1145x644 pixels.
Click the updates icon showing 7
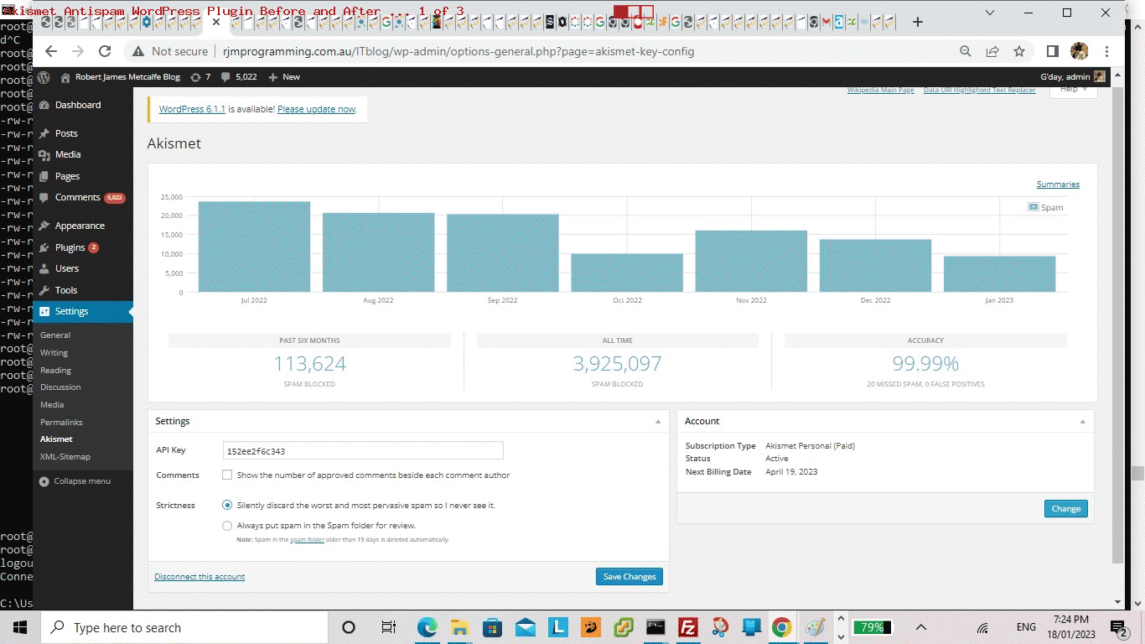pos(195,77)
